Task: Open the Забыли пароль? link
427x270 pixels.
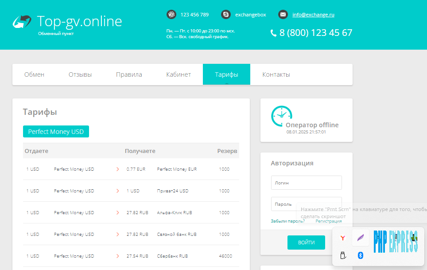Action: 287,221
